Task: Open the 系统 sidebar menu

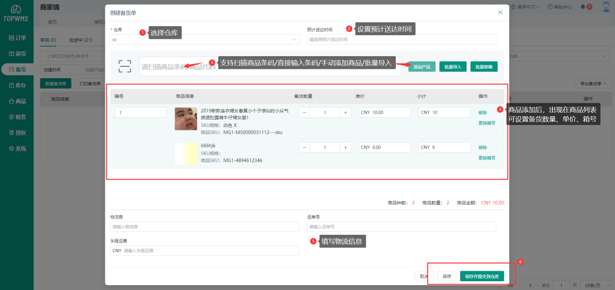Action: click(x=17, y=149)
